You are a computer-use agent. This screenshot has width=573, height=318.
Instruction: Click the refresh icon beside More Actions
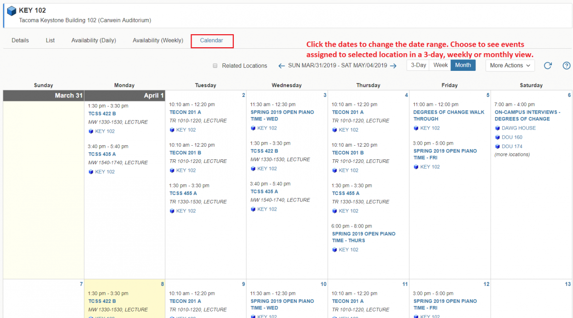coord(548,65)
